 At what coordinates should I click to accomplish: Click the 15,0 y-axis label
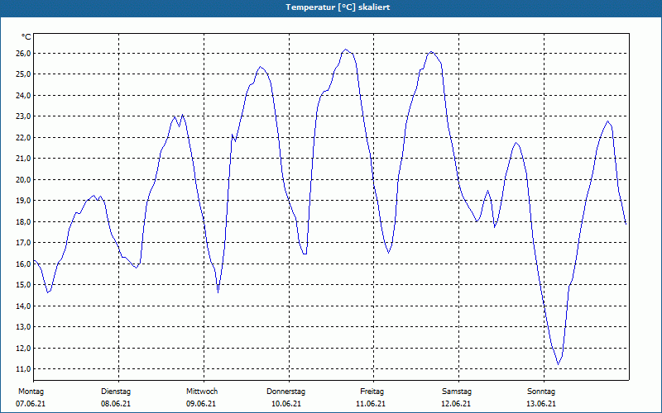point(24,285)
